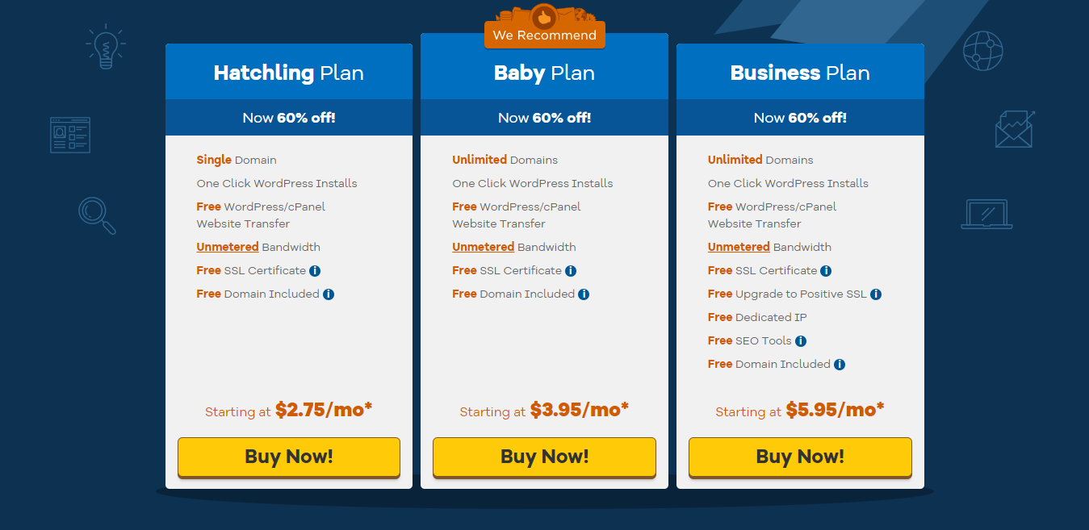The height and width of the screenshot is (530, 1089).
Task: Click info icon beside Free SEO Tools
Action: click(801, 341)
